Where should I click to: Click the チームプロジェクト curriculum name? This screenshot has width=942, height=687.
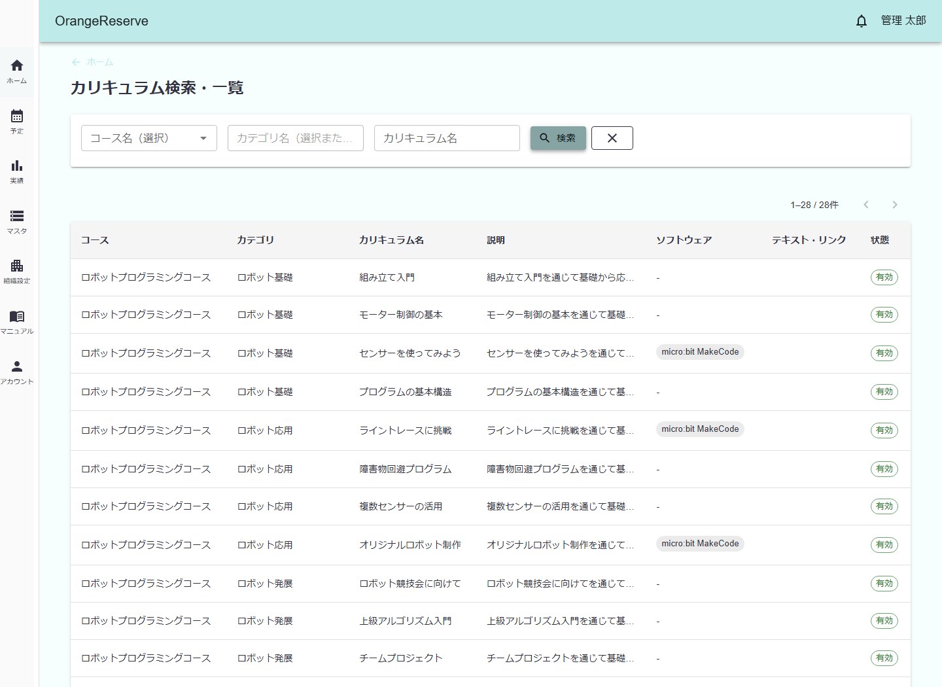(x=401, y=658)
